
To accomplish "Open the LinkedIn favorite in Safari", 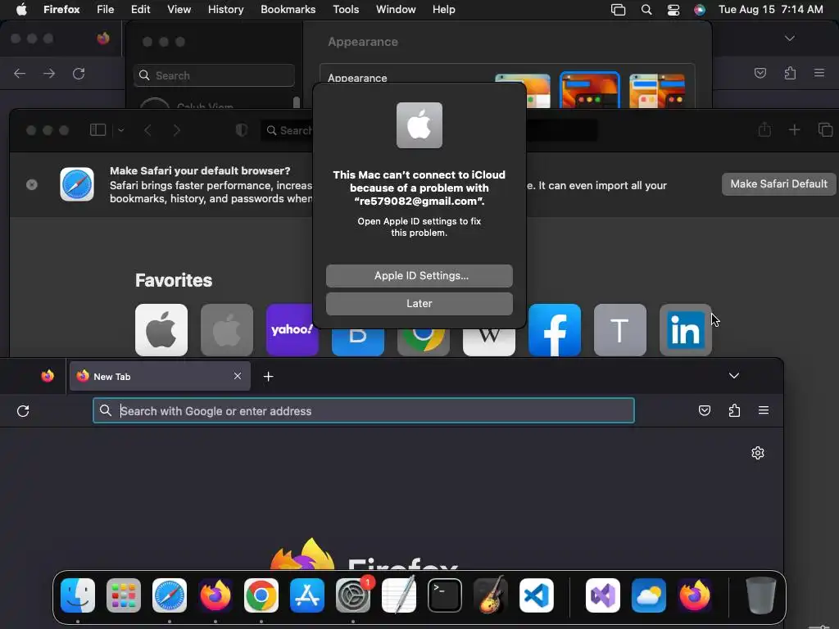I will point(686,329).
